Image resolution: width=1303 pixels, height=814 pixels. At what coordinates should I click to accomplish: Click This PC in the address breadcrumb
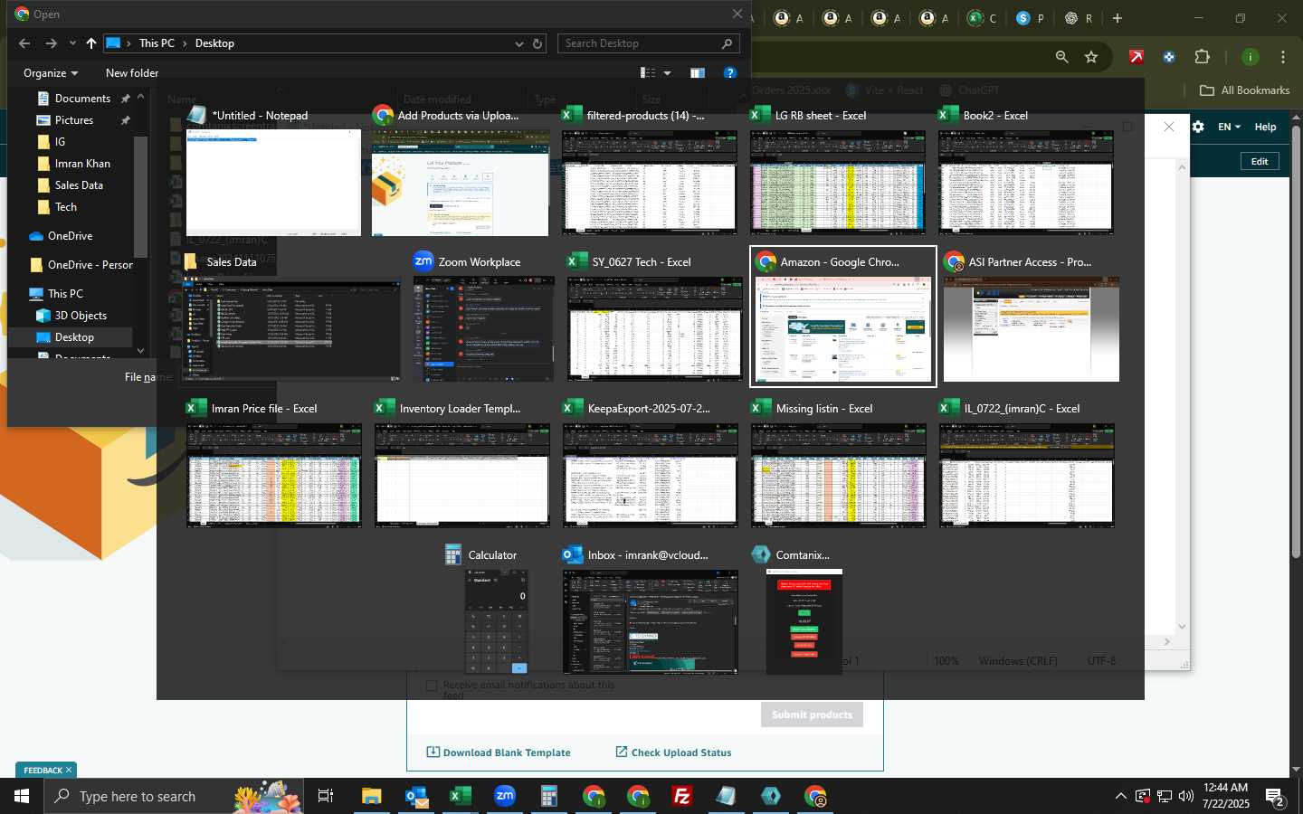pos(157,43)
